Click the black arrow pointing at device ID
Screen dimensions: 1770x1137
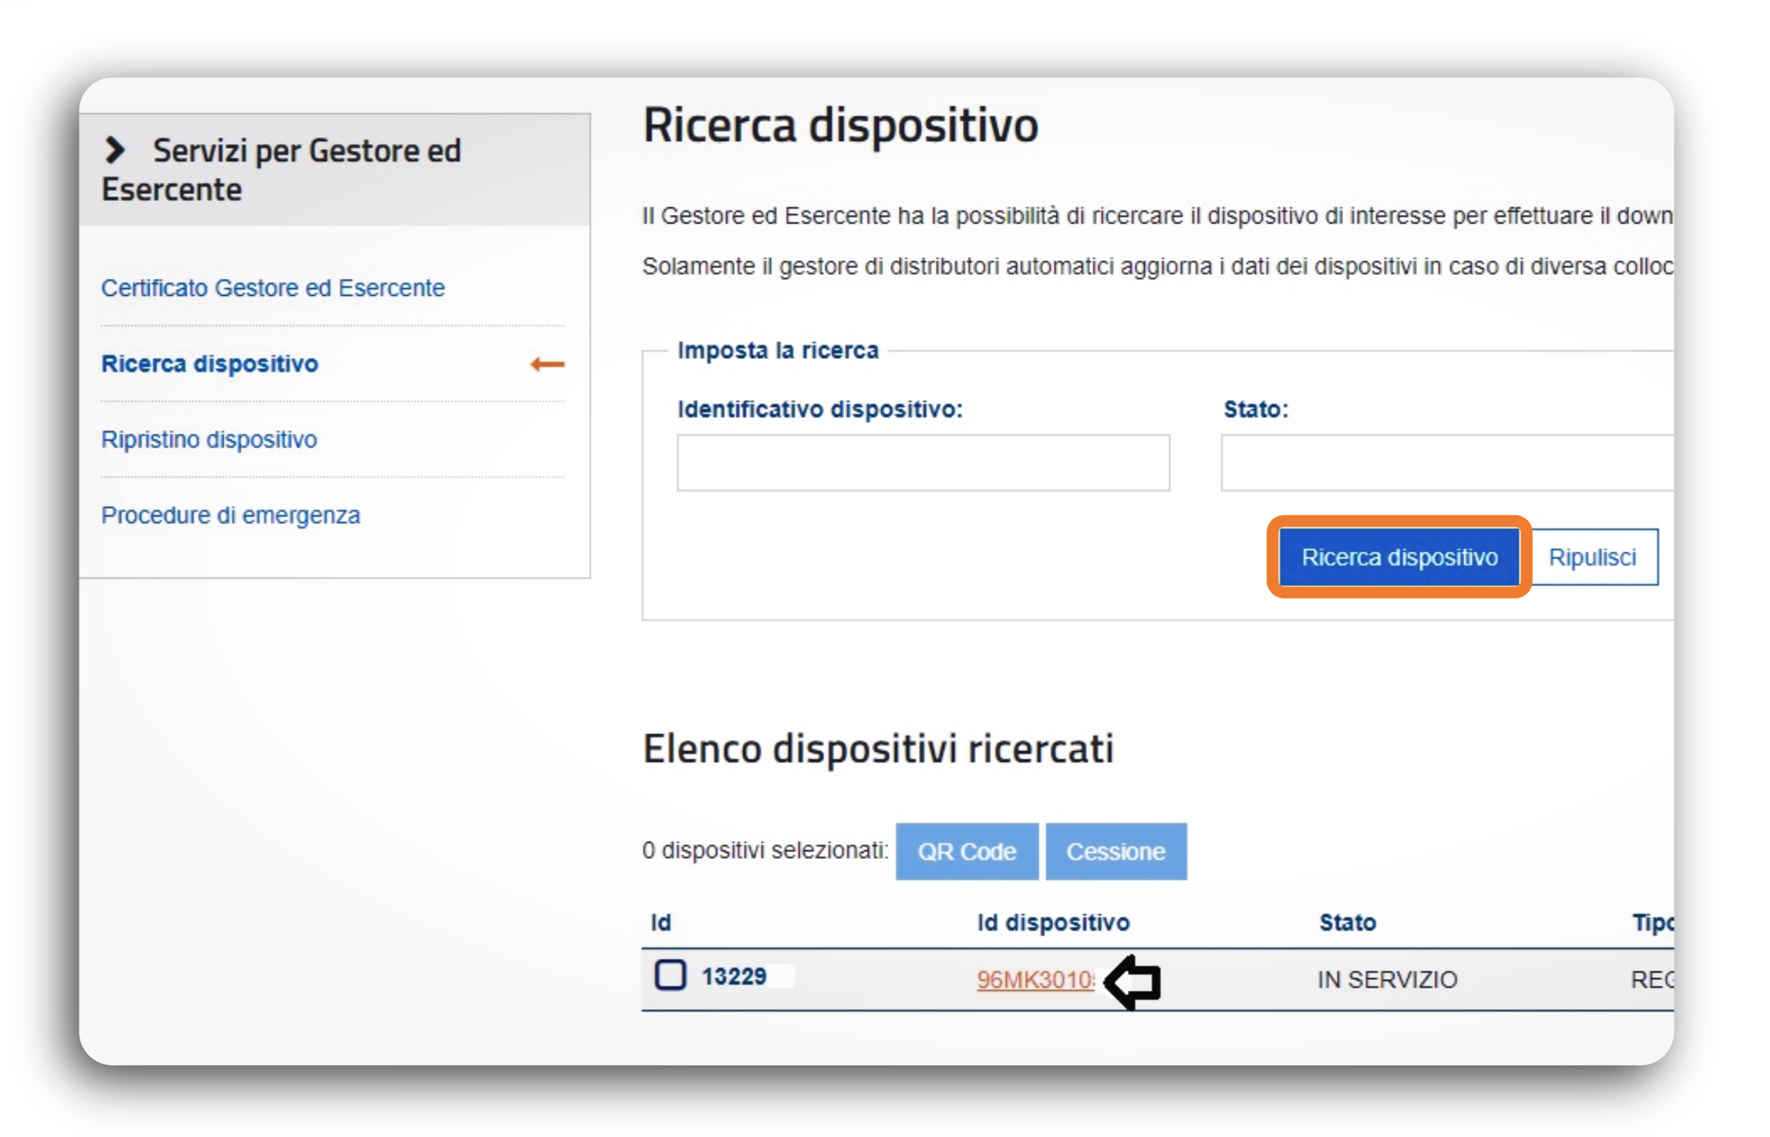click(x=1132, y=981)
